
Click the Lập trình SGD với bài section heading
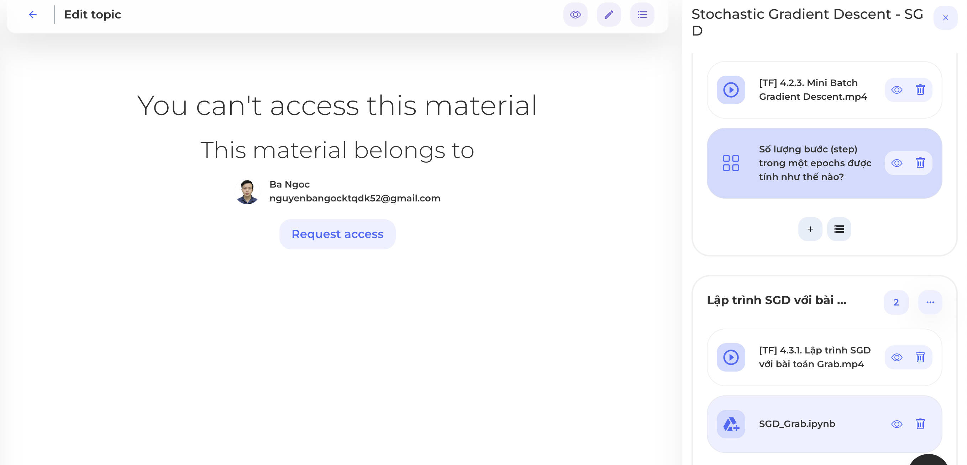click(776, 300)
